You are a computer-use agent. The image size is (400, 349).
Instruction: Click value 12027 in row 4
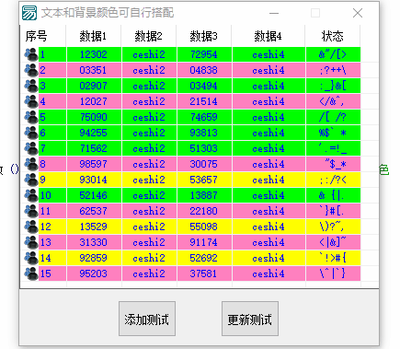[x=94, y=101]
